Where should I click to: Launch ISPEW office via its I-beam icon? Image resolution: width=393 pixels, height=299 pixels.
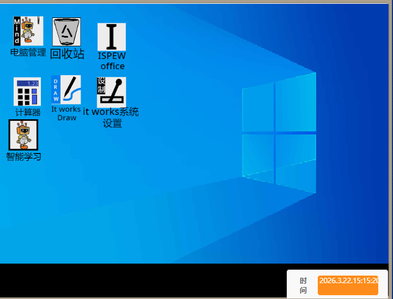tap(112, 37)
